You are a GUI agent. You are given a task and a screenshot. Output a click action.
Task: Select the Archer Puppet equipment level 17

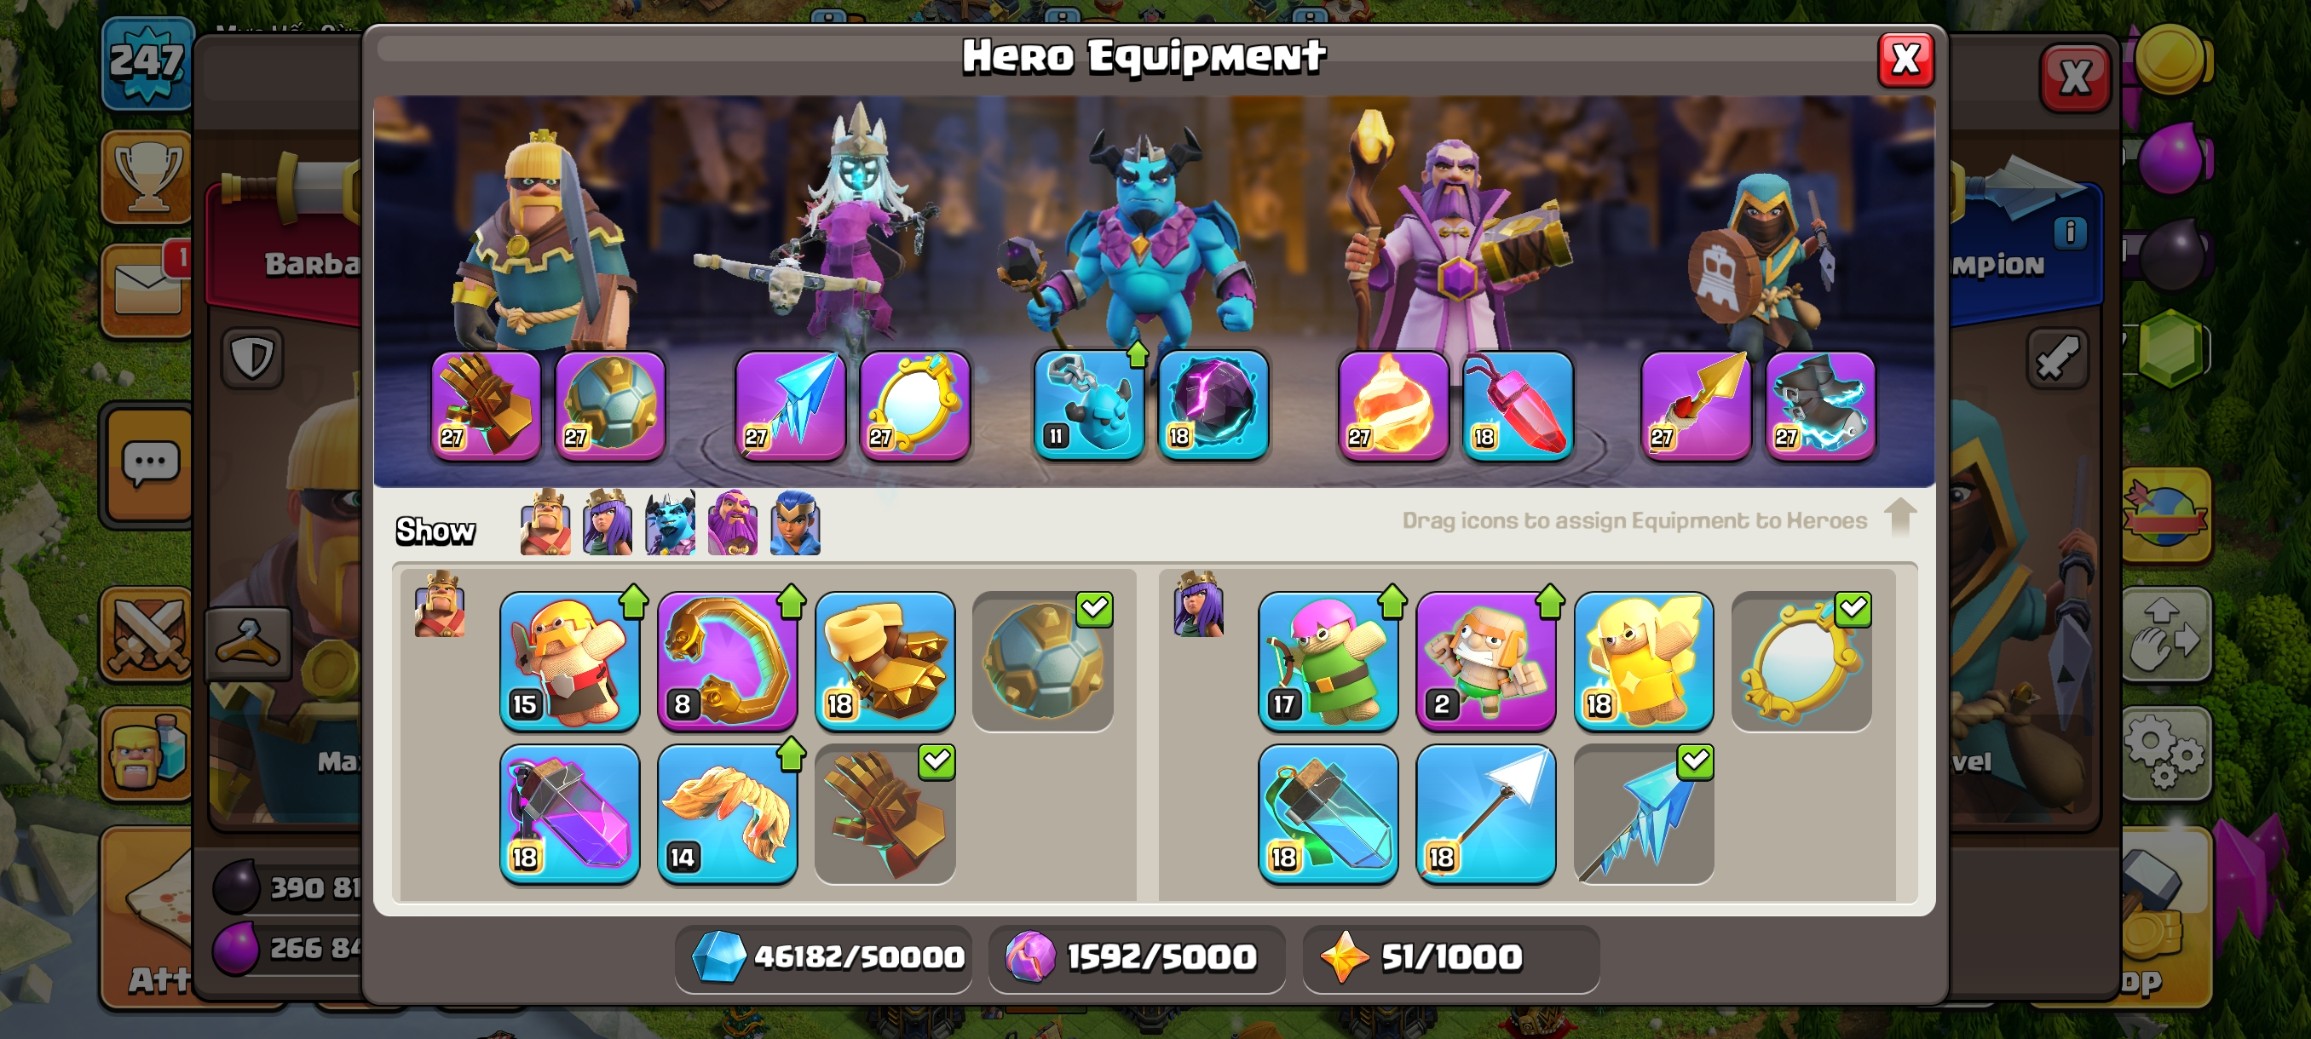[x=1328, y=661]
